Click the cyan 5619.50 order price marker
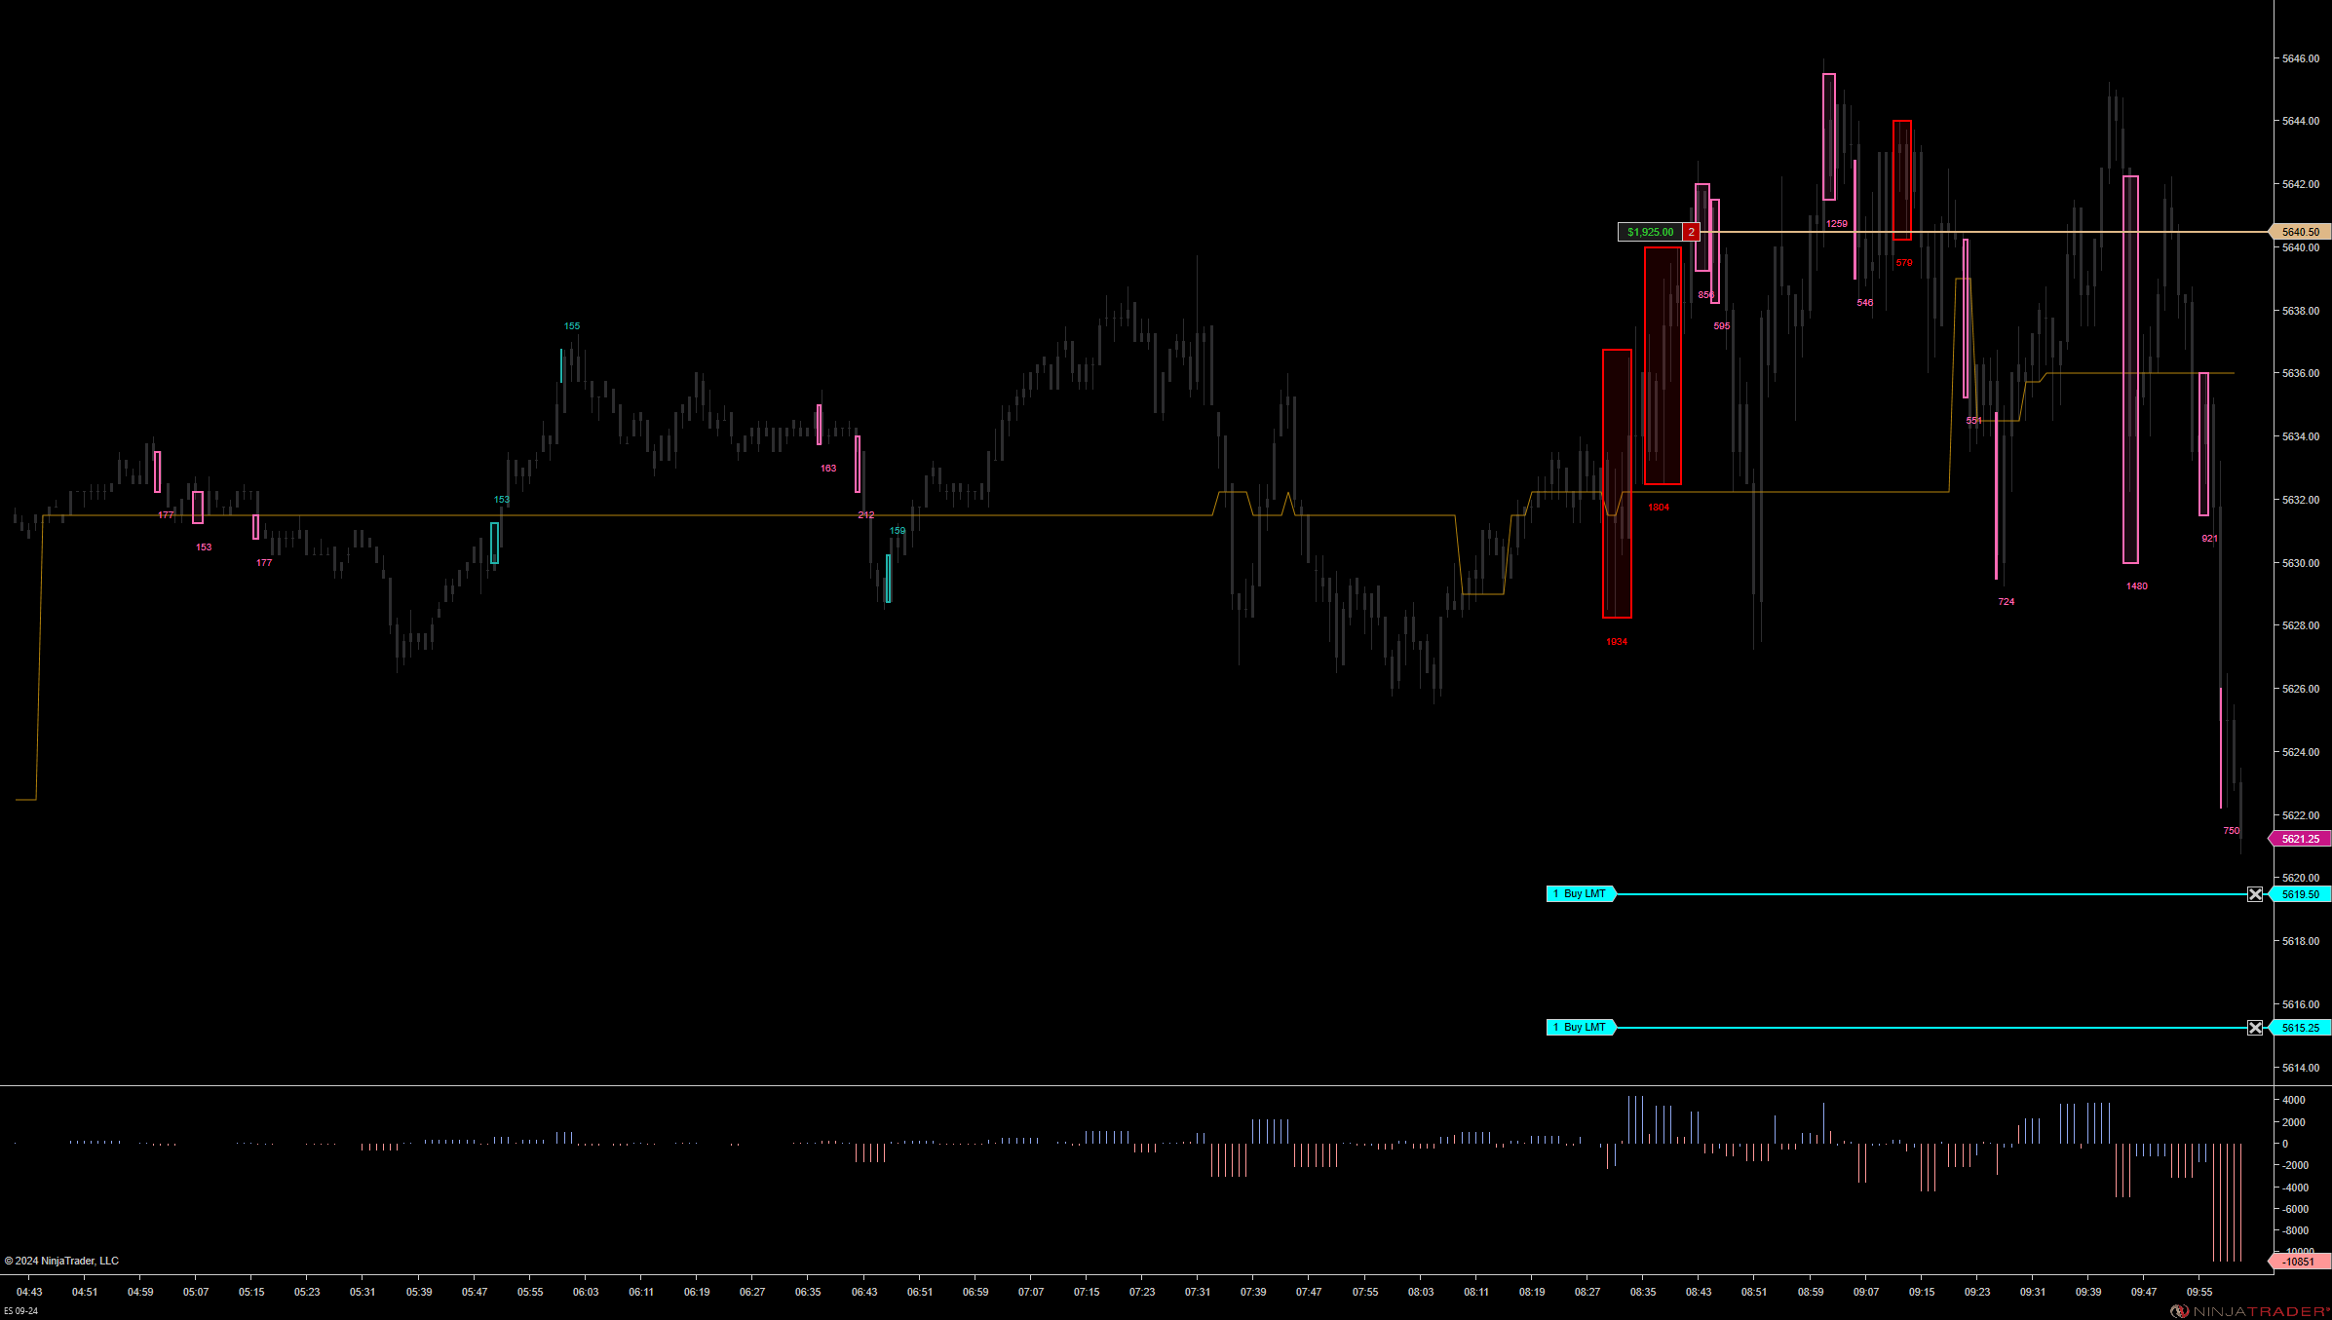This screenshot has width=2332, height=1320. 2300,894
